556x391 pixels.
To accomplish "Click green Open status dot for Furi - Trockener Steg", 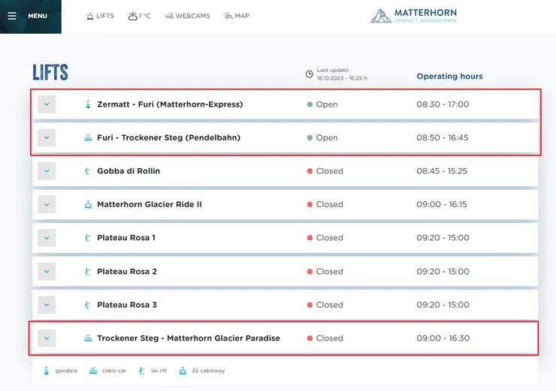I will [x=310, y=138].
